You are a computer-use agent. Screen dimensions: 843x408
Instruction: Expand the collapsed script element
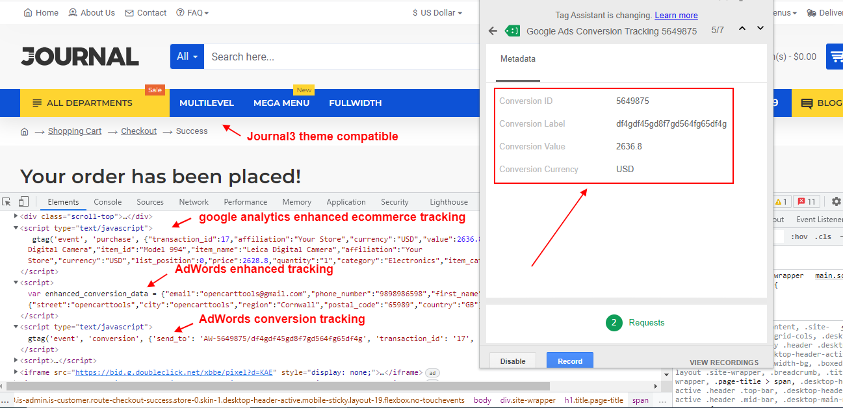tap(16, 361)
